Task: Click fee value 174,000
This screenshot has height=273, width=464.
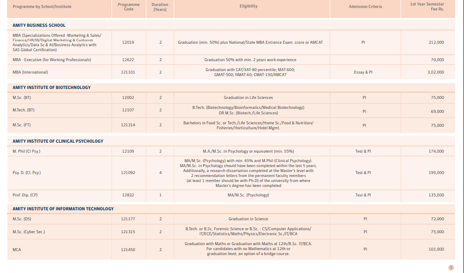Action: coord(436,151)
